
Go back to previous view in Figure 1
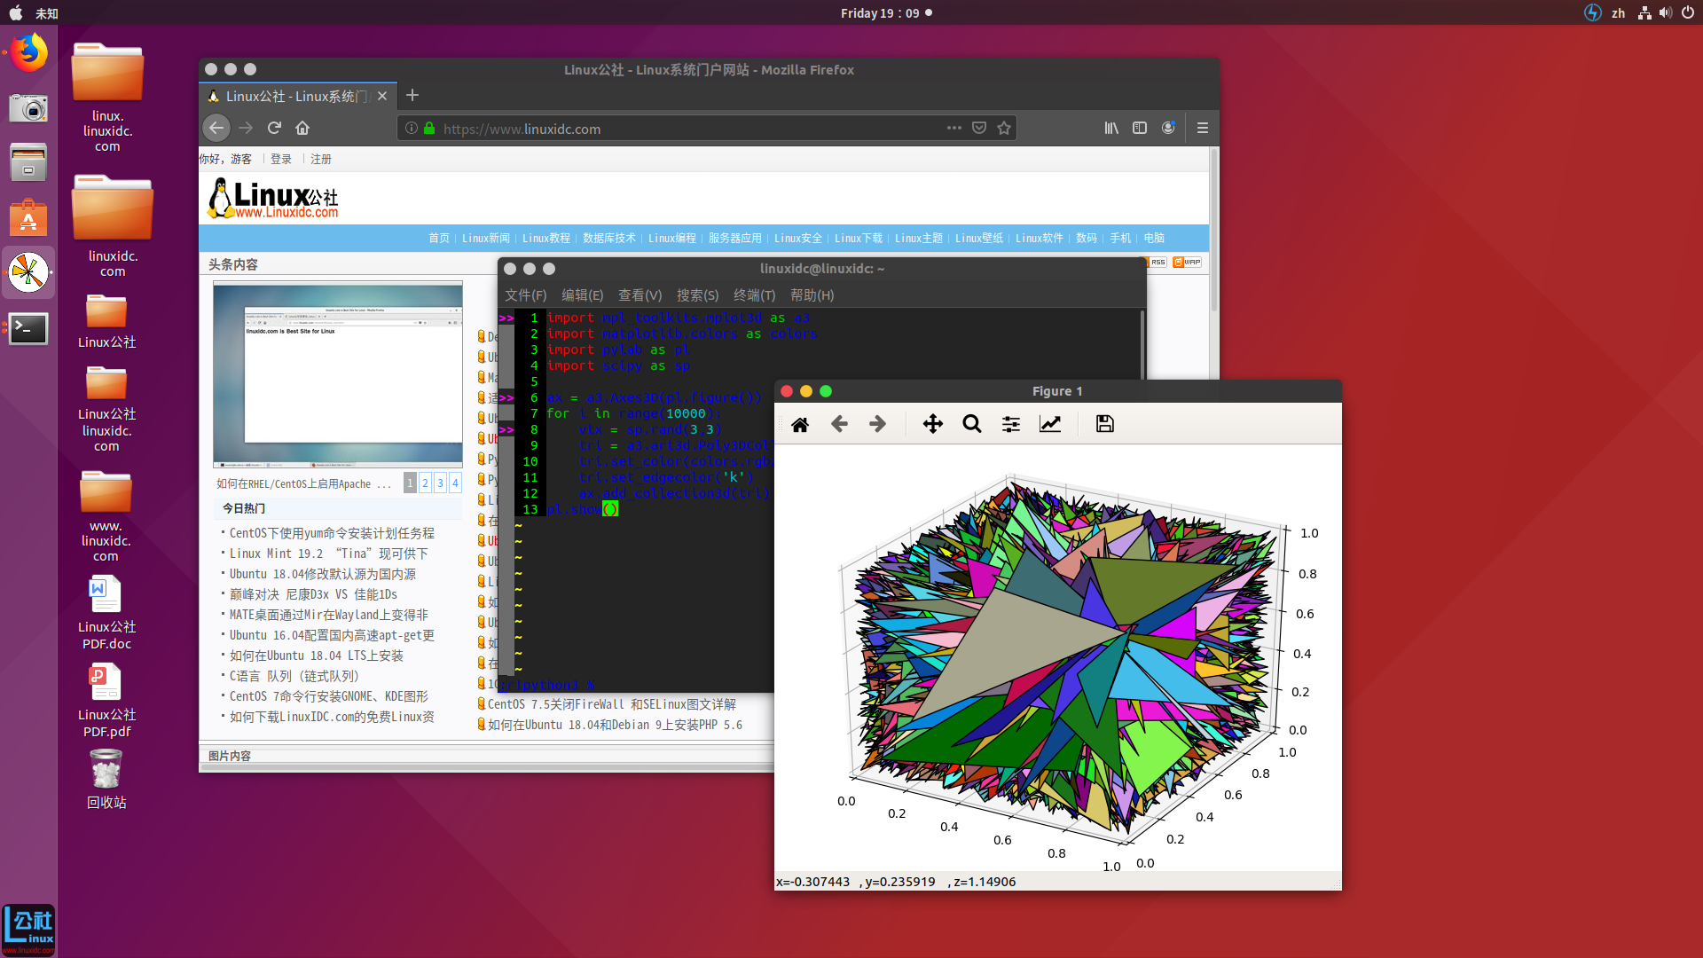[839, 424]
